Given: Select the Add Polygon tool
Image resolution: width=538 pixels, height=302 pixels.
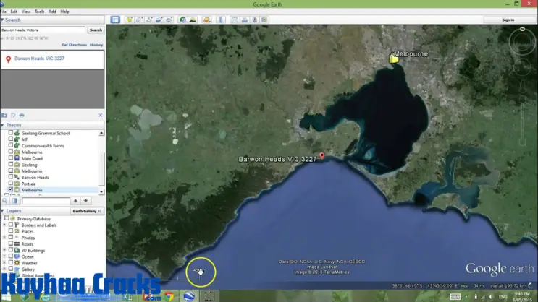Looking at the screenshot, I should point(139,20).
